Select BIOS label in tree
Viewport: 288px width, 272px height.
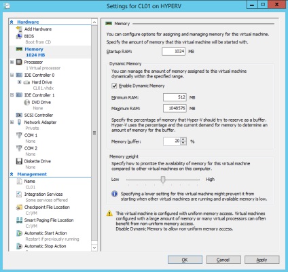(x=29, y=36)
